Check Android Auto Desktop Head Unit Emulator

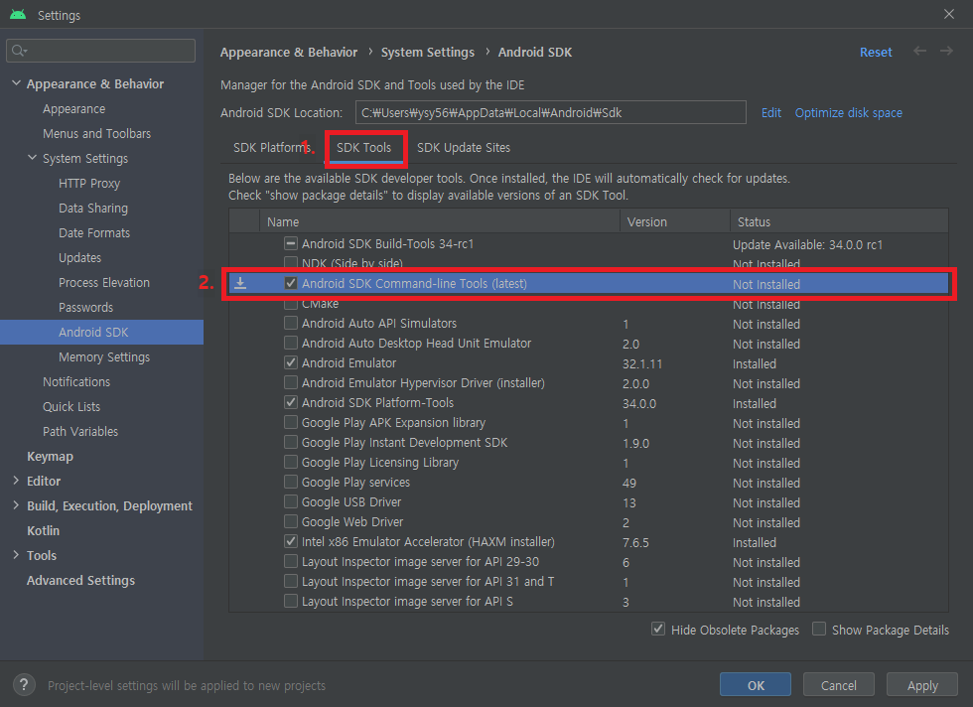[x=290, y=343]
